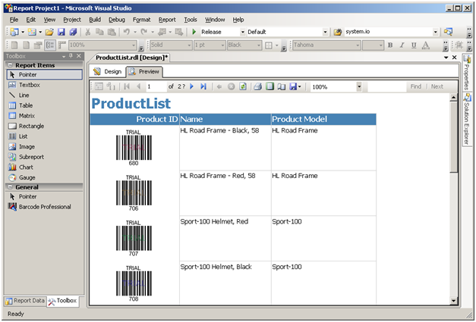Select the List report item
This screenshot has width=476, height=322.
point(44,136)
